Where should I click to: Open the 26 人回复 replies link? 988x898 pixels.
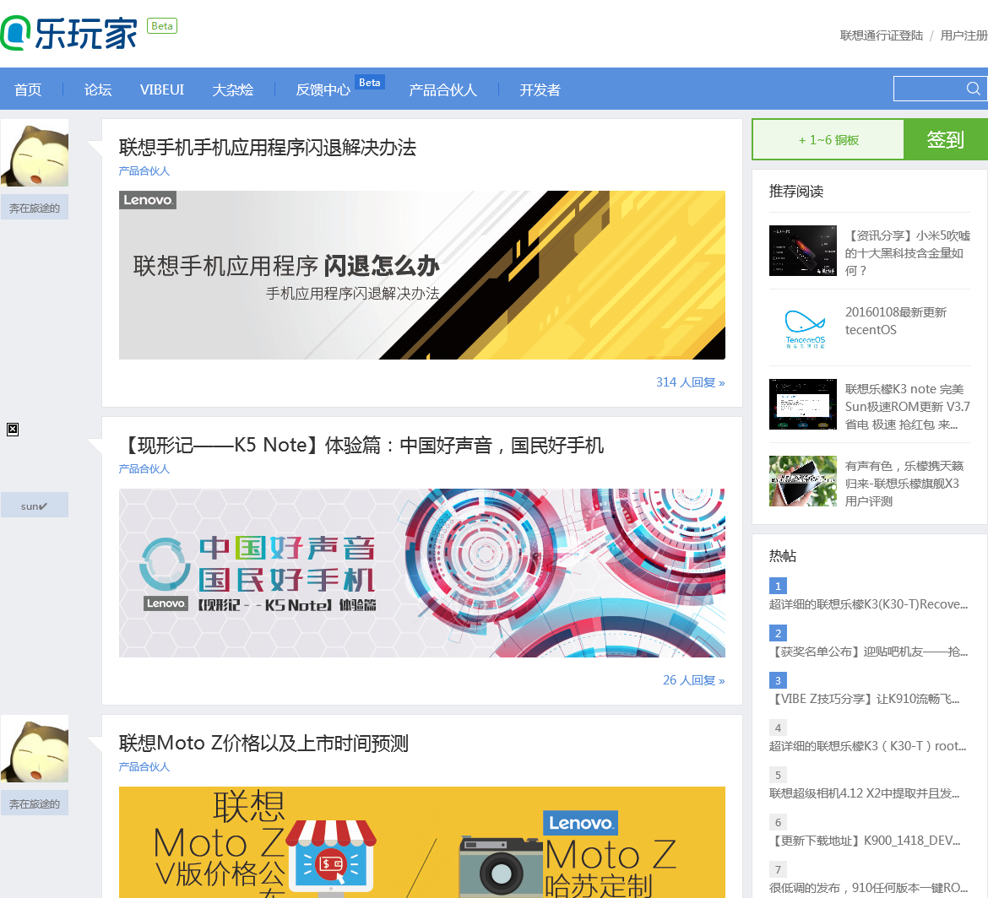tap(693, 680)
